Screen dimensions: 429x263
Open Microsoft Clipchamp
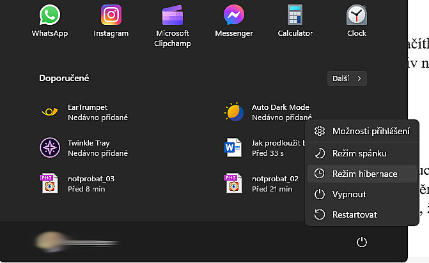point(172,23)
